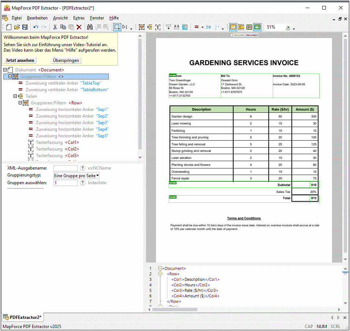Toggle the output preview pane icon

click(x=257, y=27)
